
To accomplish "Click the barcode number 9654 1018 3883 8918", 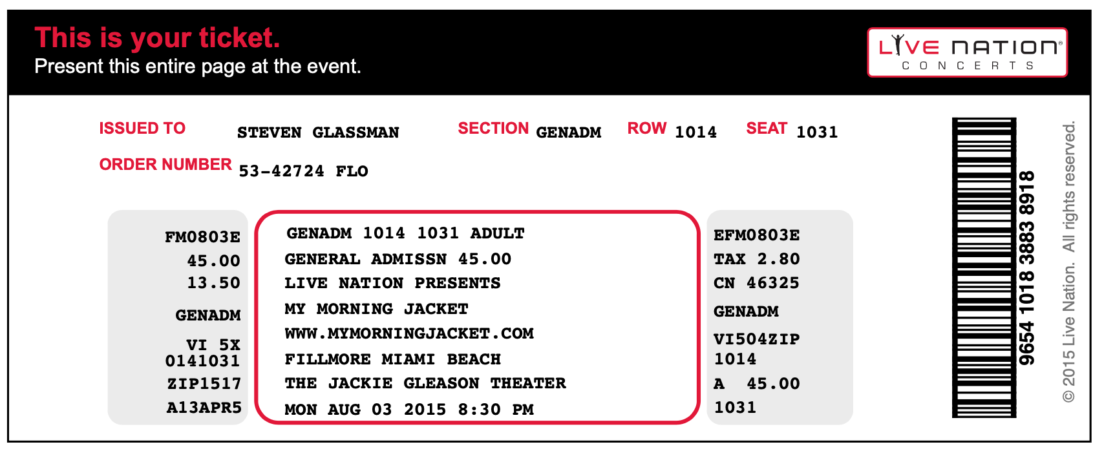I will [x=1027, y=267].
